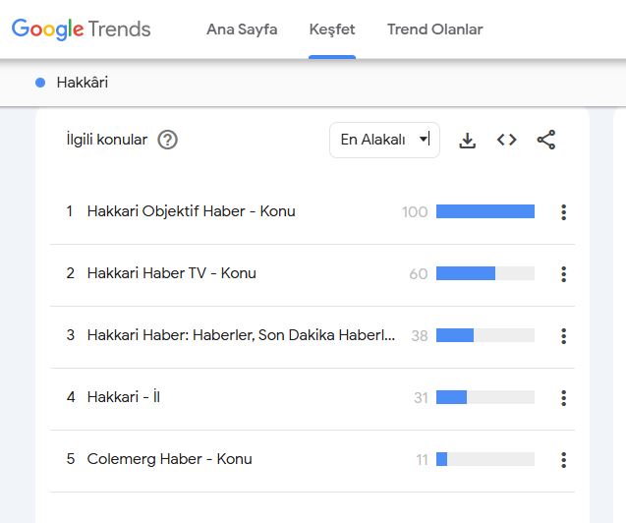Image resolution: width=626 pixels, height=523 pixels.
Task: Switch to the Trend Olanlar tab
Action: click(434, 29)
